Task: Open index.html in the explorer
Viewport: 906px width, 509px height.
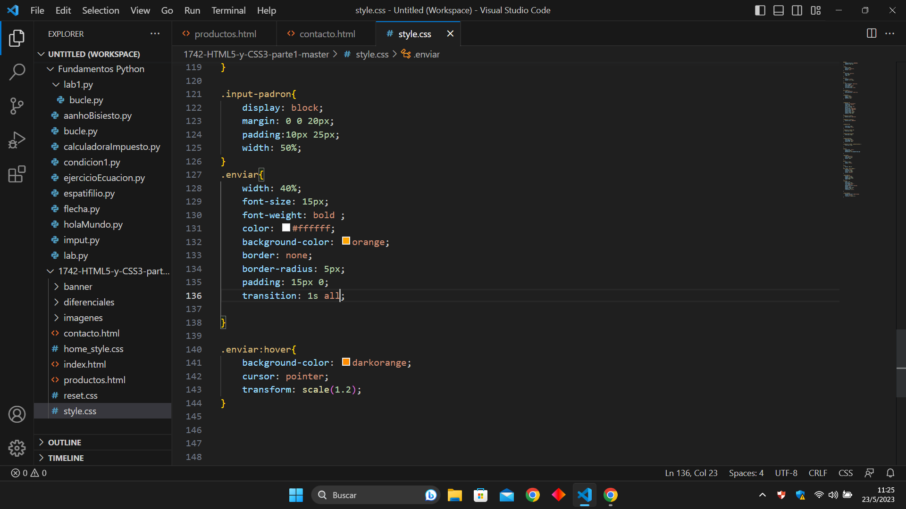Action: [84, 364]
